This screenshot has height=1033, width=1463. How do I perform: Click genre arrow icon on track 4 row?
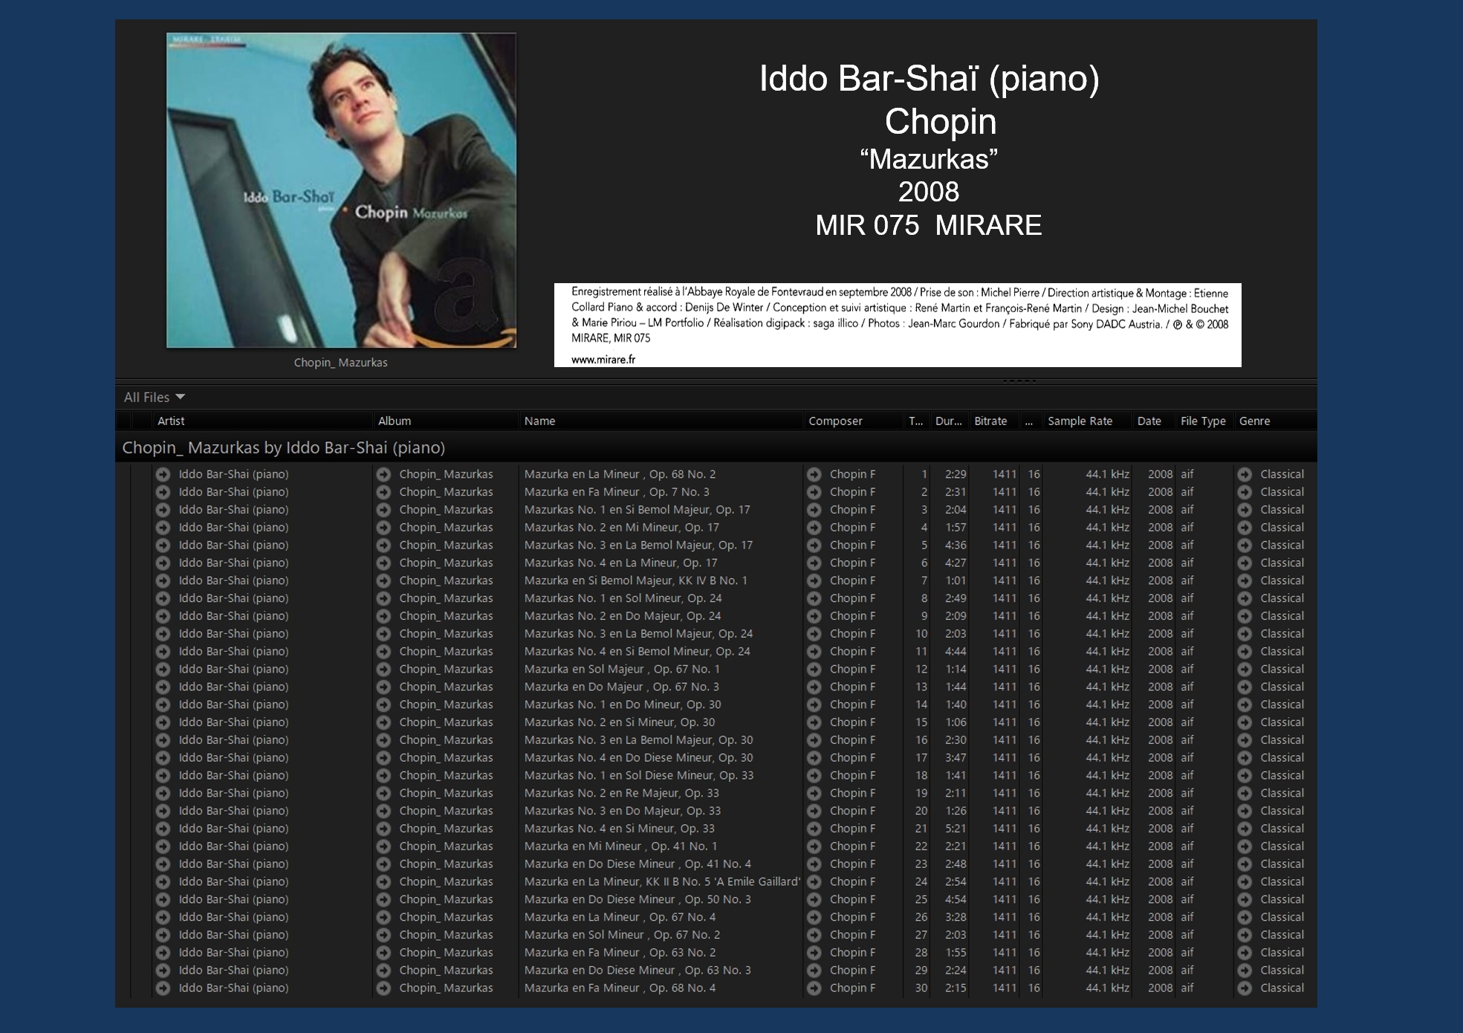(1245, 528)
